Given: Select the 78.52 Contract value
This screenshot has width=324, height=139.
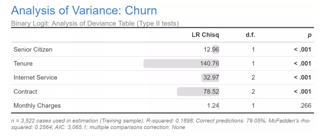Looking at the screenshot, I should coord(211,92).
